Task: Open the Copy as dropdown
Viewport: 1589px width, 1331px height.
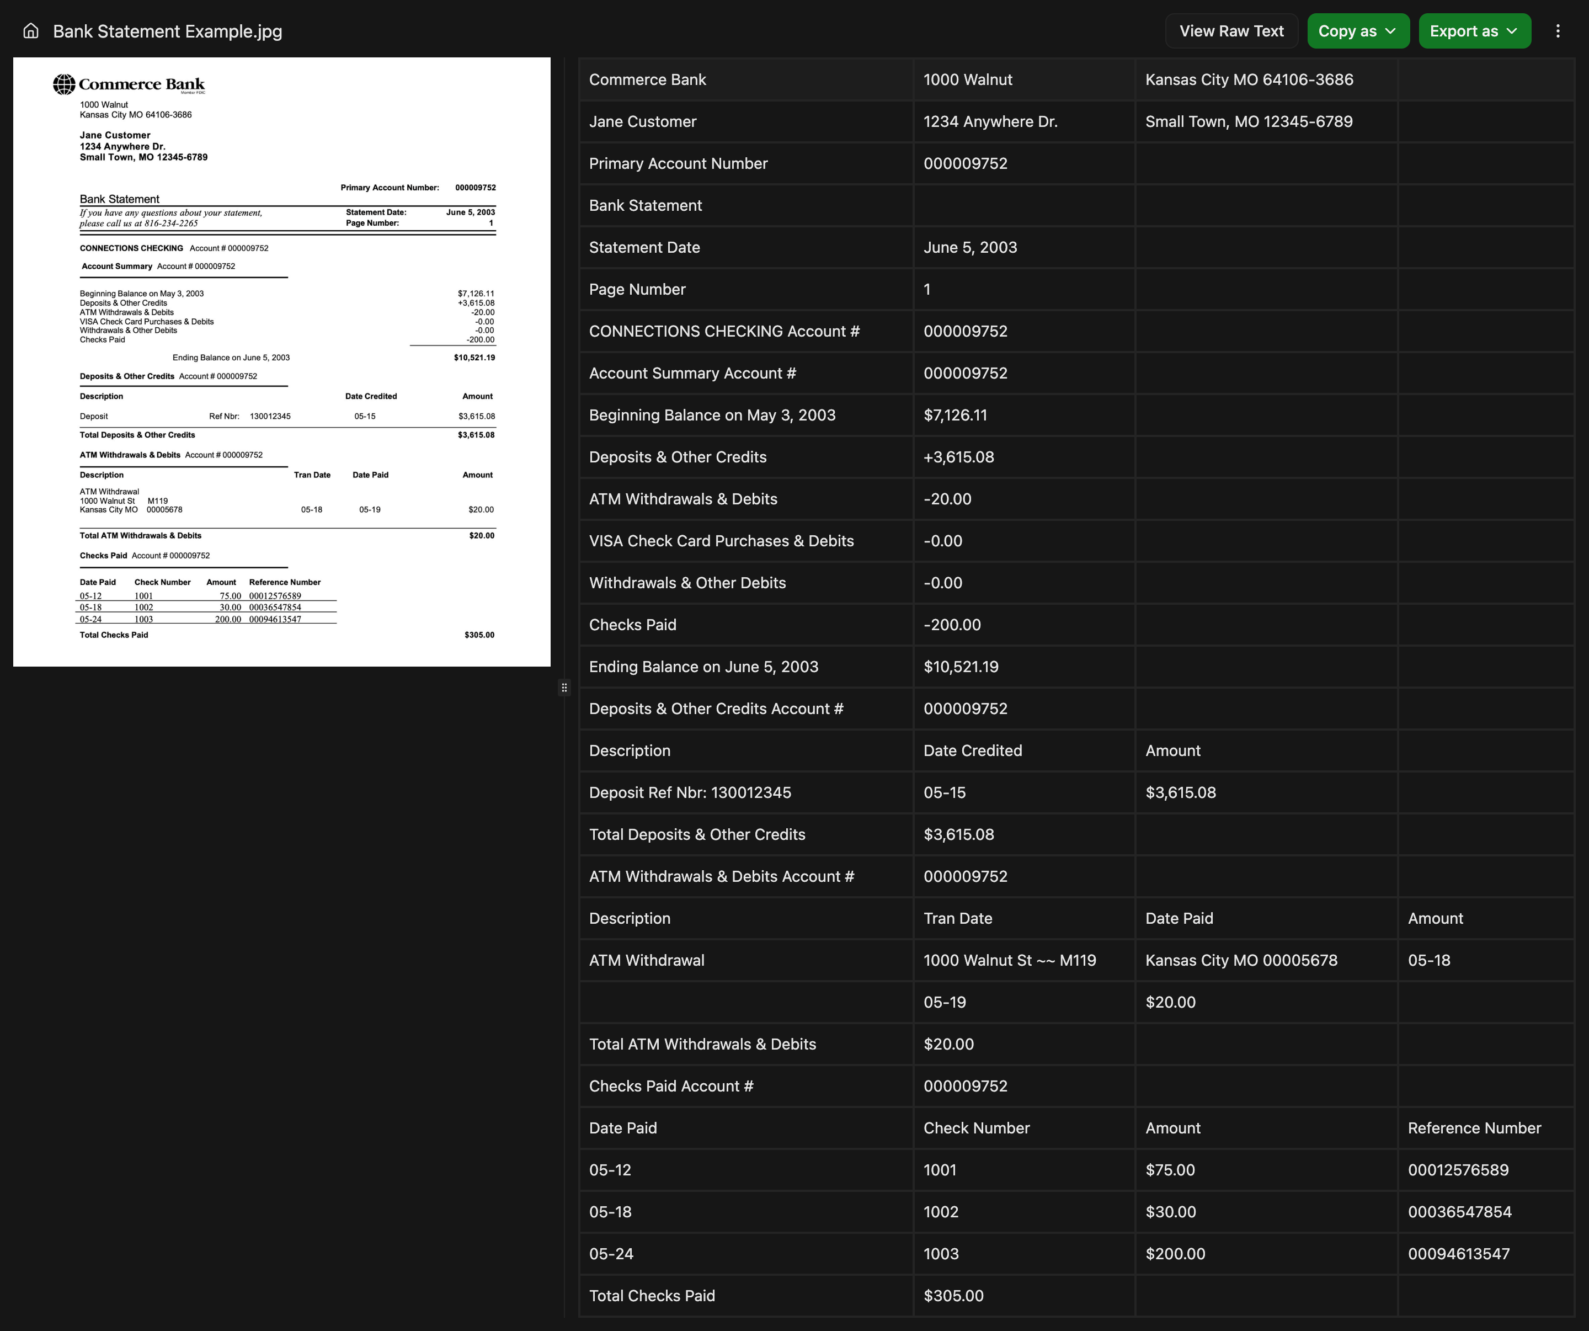Action: coord(1357,31)
